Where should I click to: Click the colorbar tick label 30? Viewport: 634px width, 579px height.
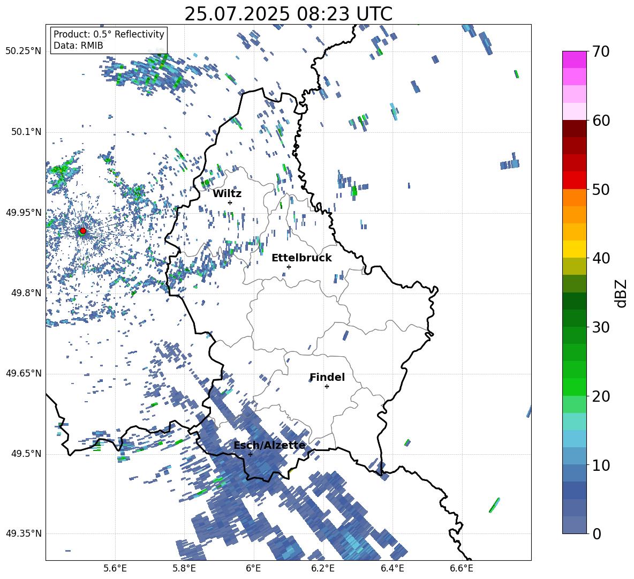click(x=601, y=327)
